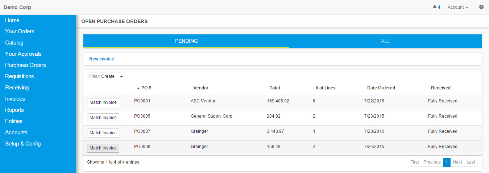Click the New Invoice link

coord(101,59)
